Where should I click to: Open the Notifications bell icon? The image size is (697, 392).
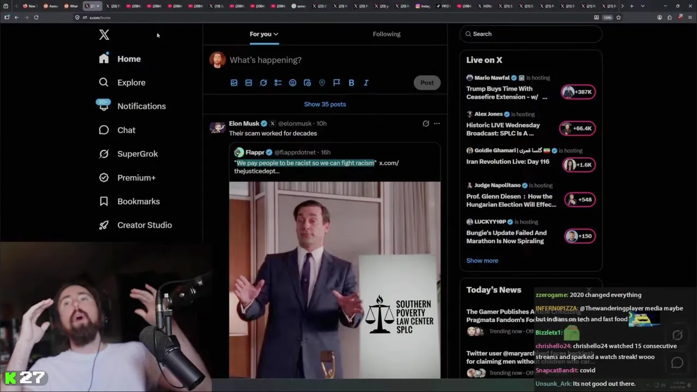pos(103,106)
